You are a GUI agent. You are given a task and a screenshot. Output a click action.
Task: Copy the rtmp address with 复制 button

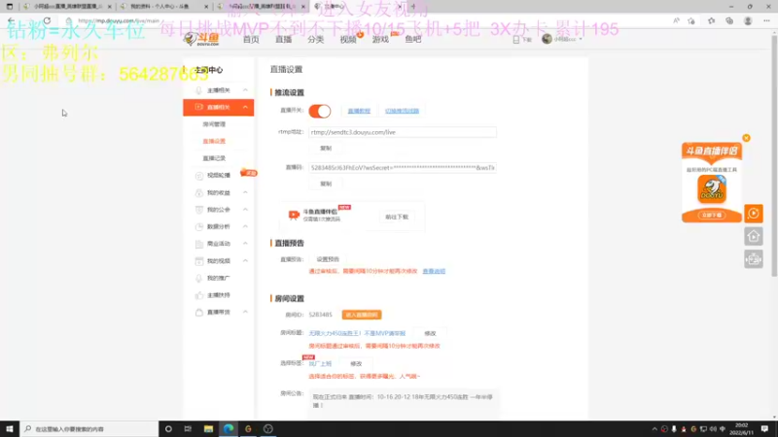[x=326, y=149]
